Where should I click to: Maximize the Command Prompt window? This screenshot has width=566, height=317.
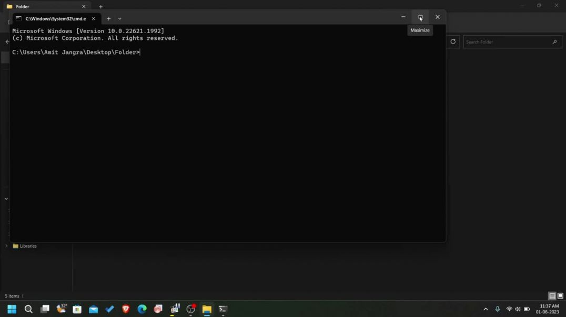pos(420,17)
